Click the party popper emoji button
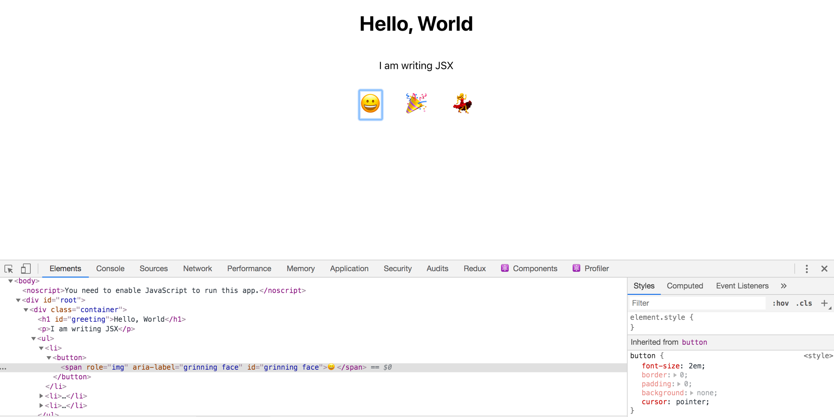The width and height of the screenshot is (834, 417). tap(416, 104)
